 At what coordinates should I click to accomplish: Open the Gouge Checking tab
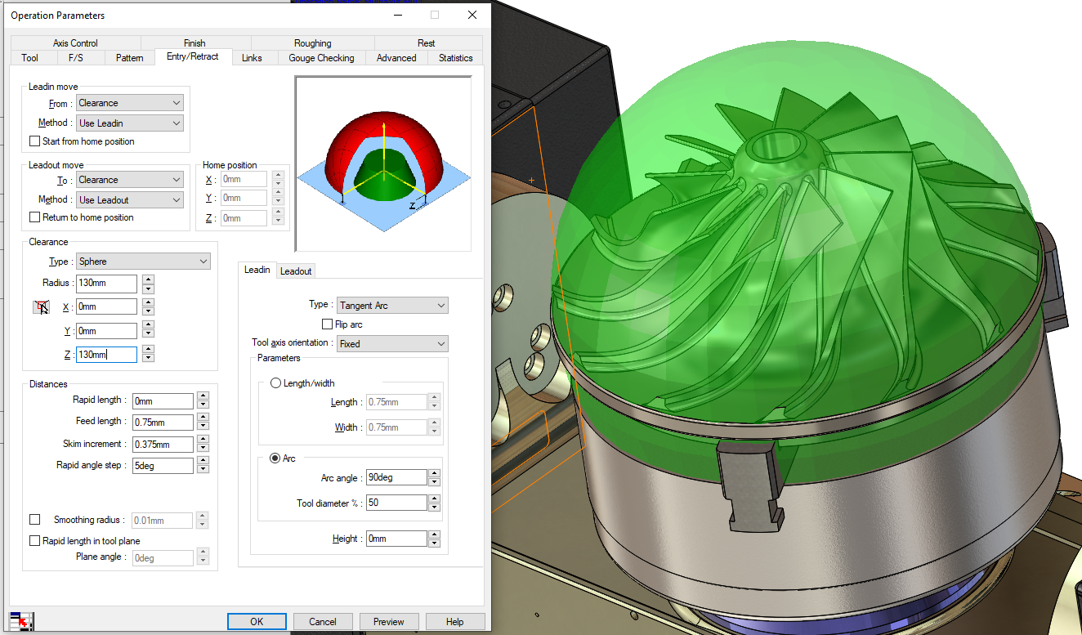coord(321,57)
